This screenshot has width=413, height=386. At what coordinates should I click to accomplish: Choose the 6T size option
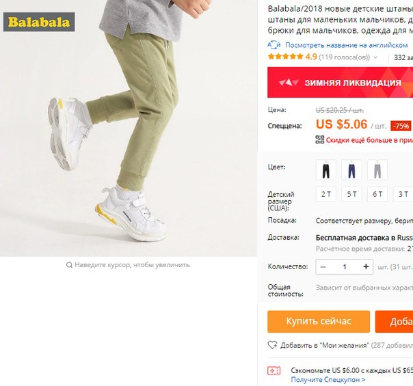point(377,194)
